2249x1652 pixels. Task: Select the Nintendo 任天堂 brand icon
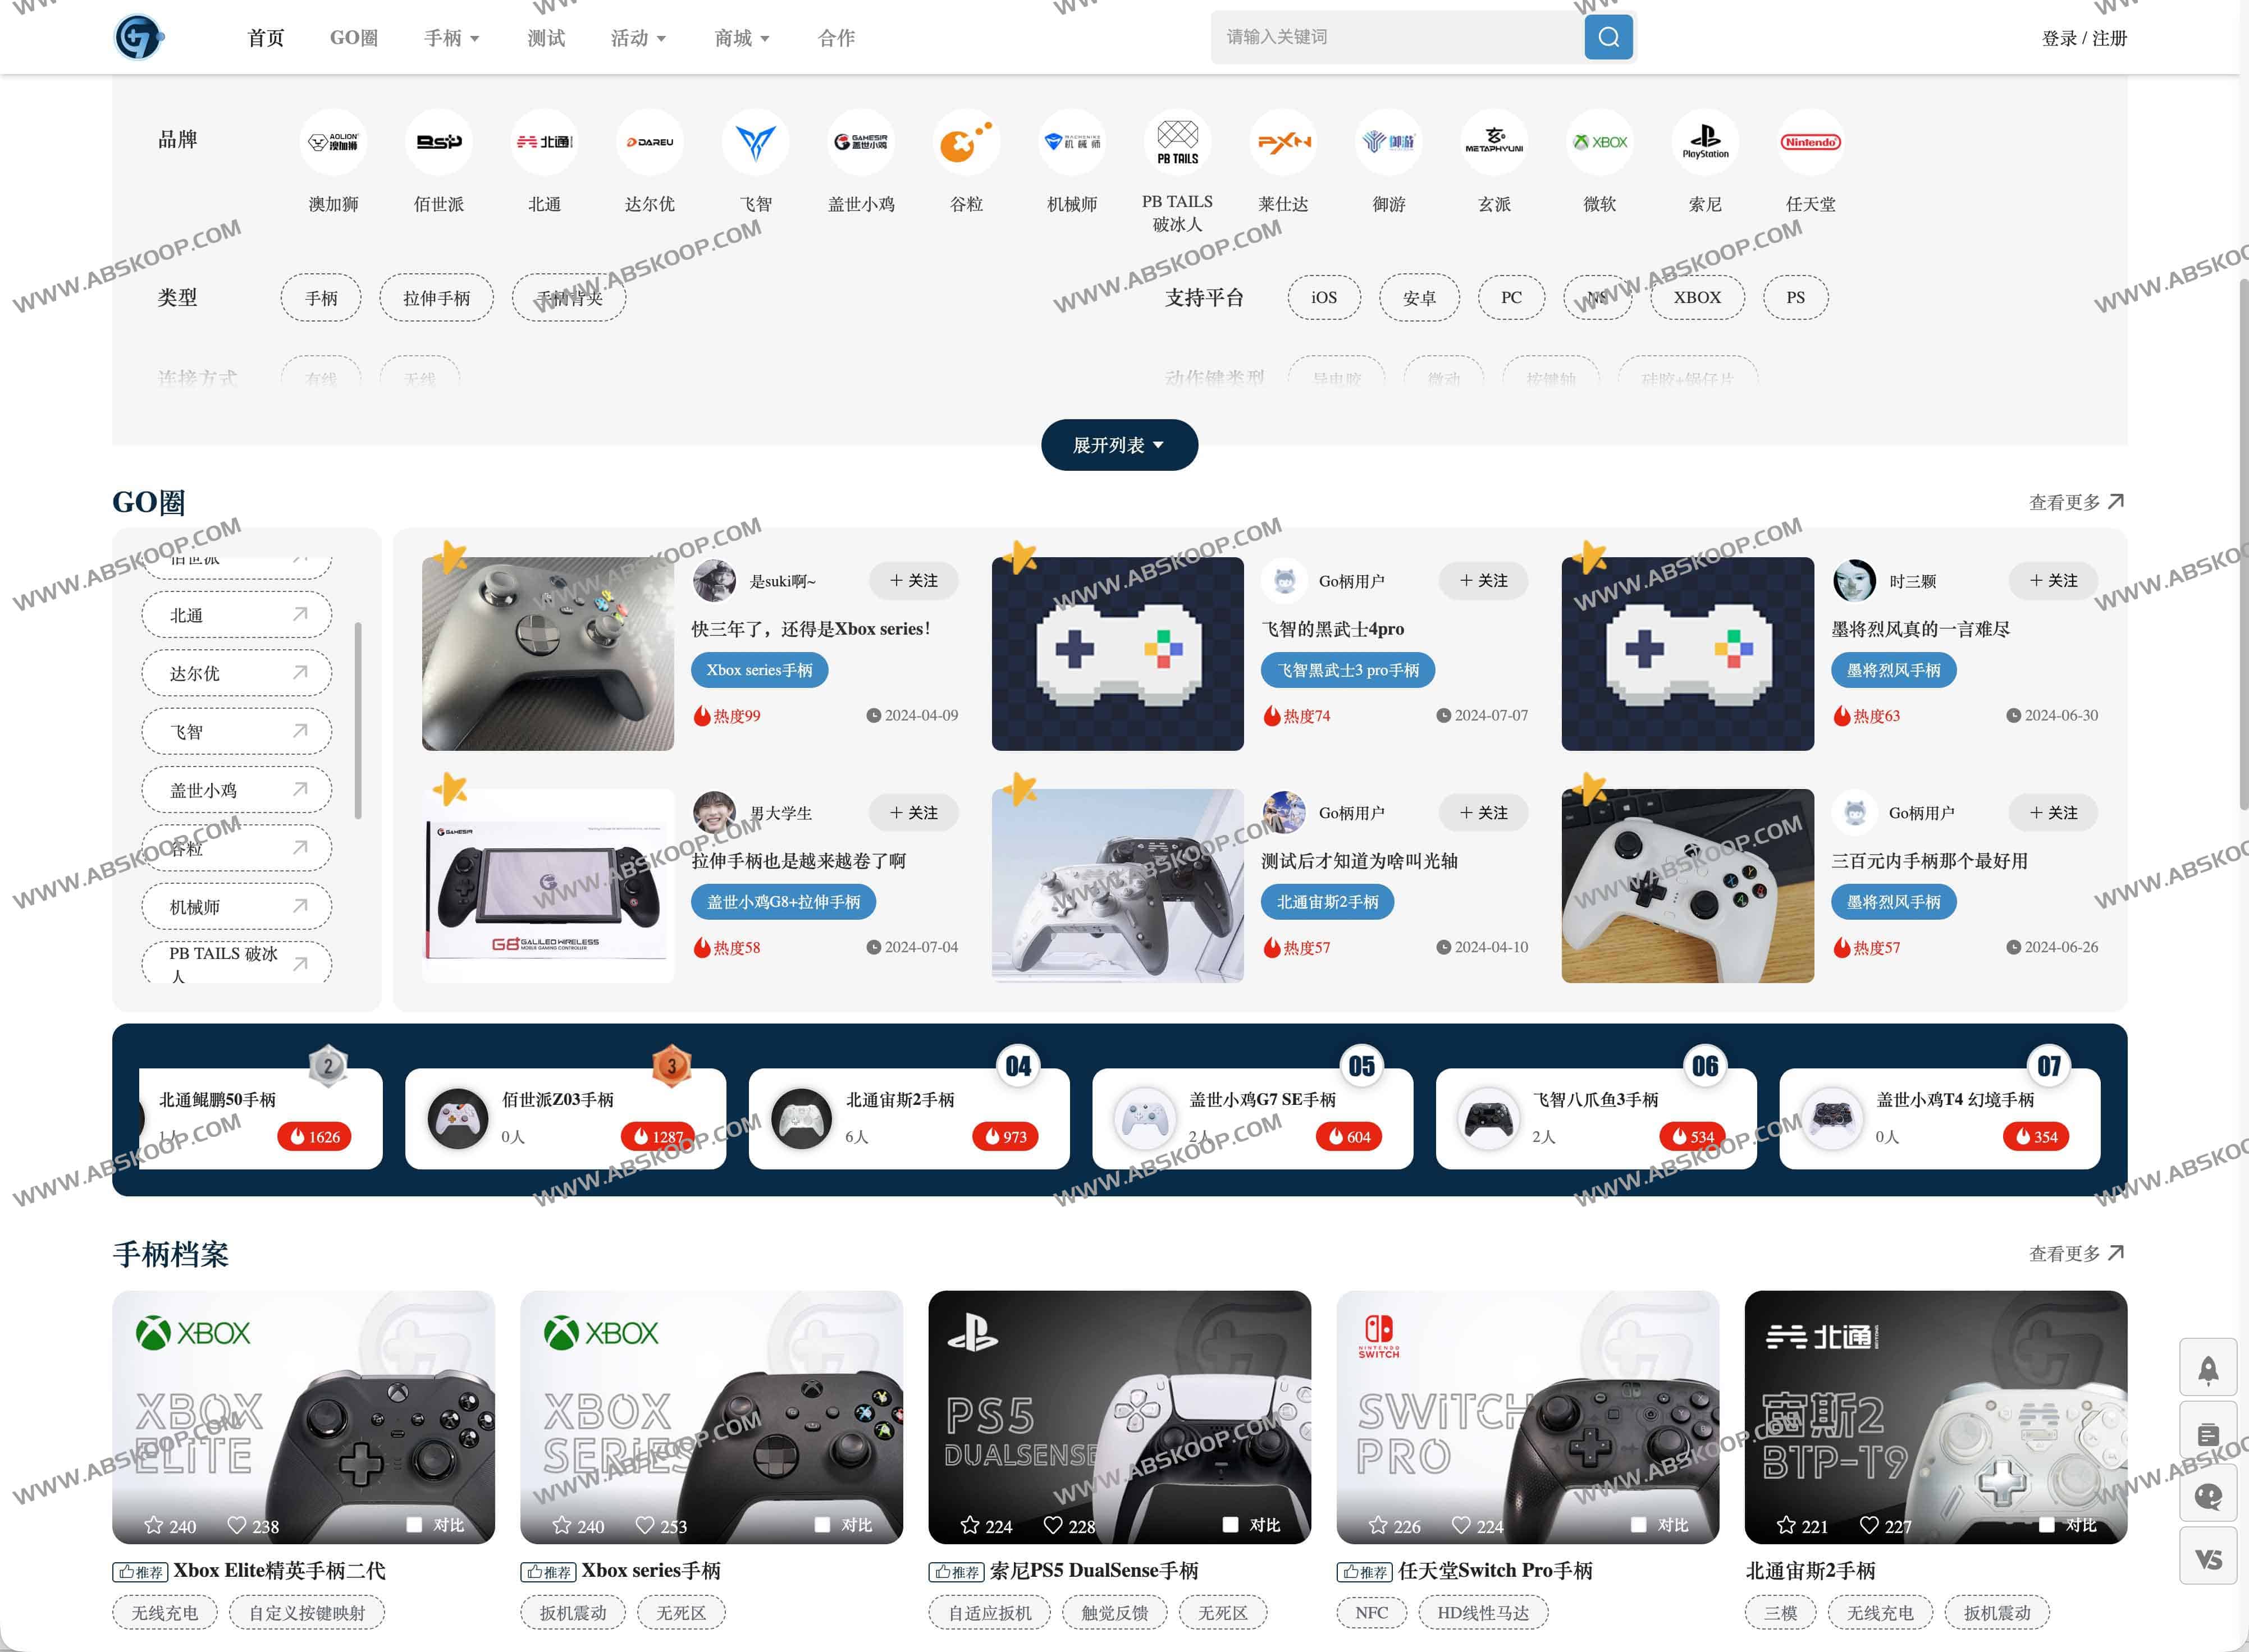click(1810, 142)
